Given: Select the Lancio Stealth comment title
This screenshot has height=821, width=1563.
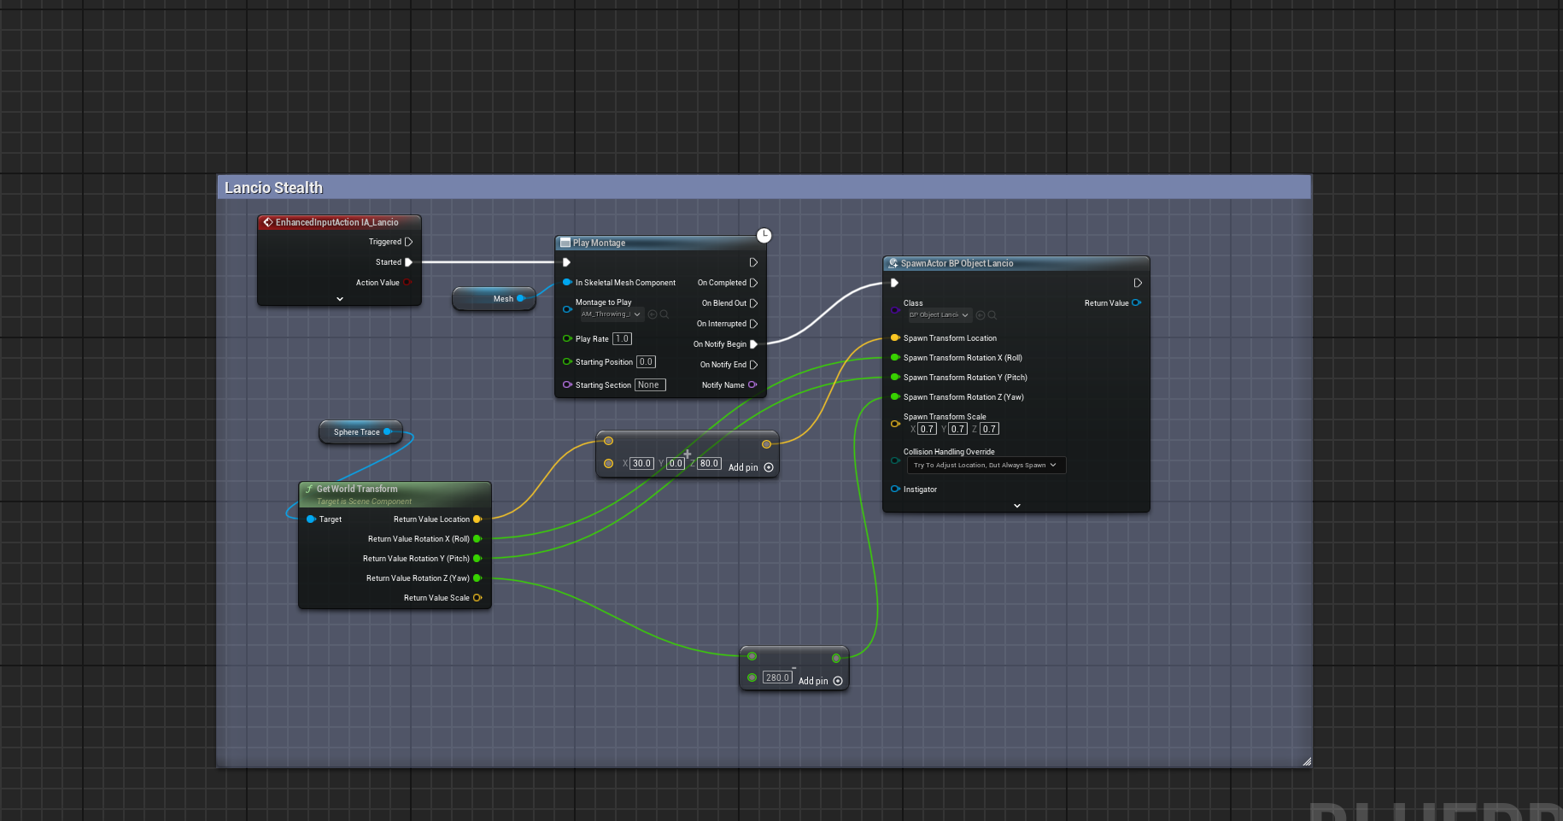Looking at the screenshot, I should click(273, 188).
